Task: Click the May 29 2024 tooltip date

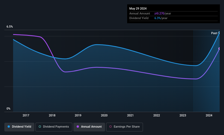Action: (138, 8)
